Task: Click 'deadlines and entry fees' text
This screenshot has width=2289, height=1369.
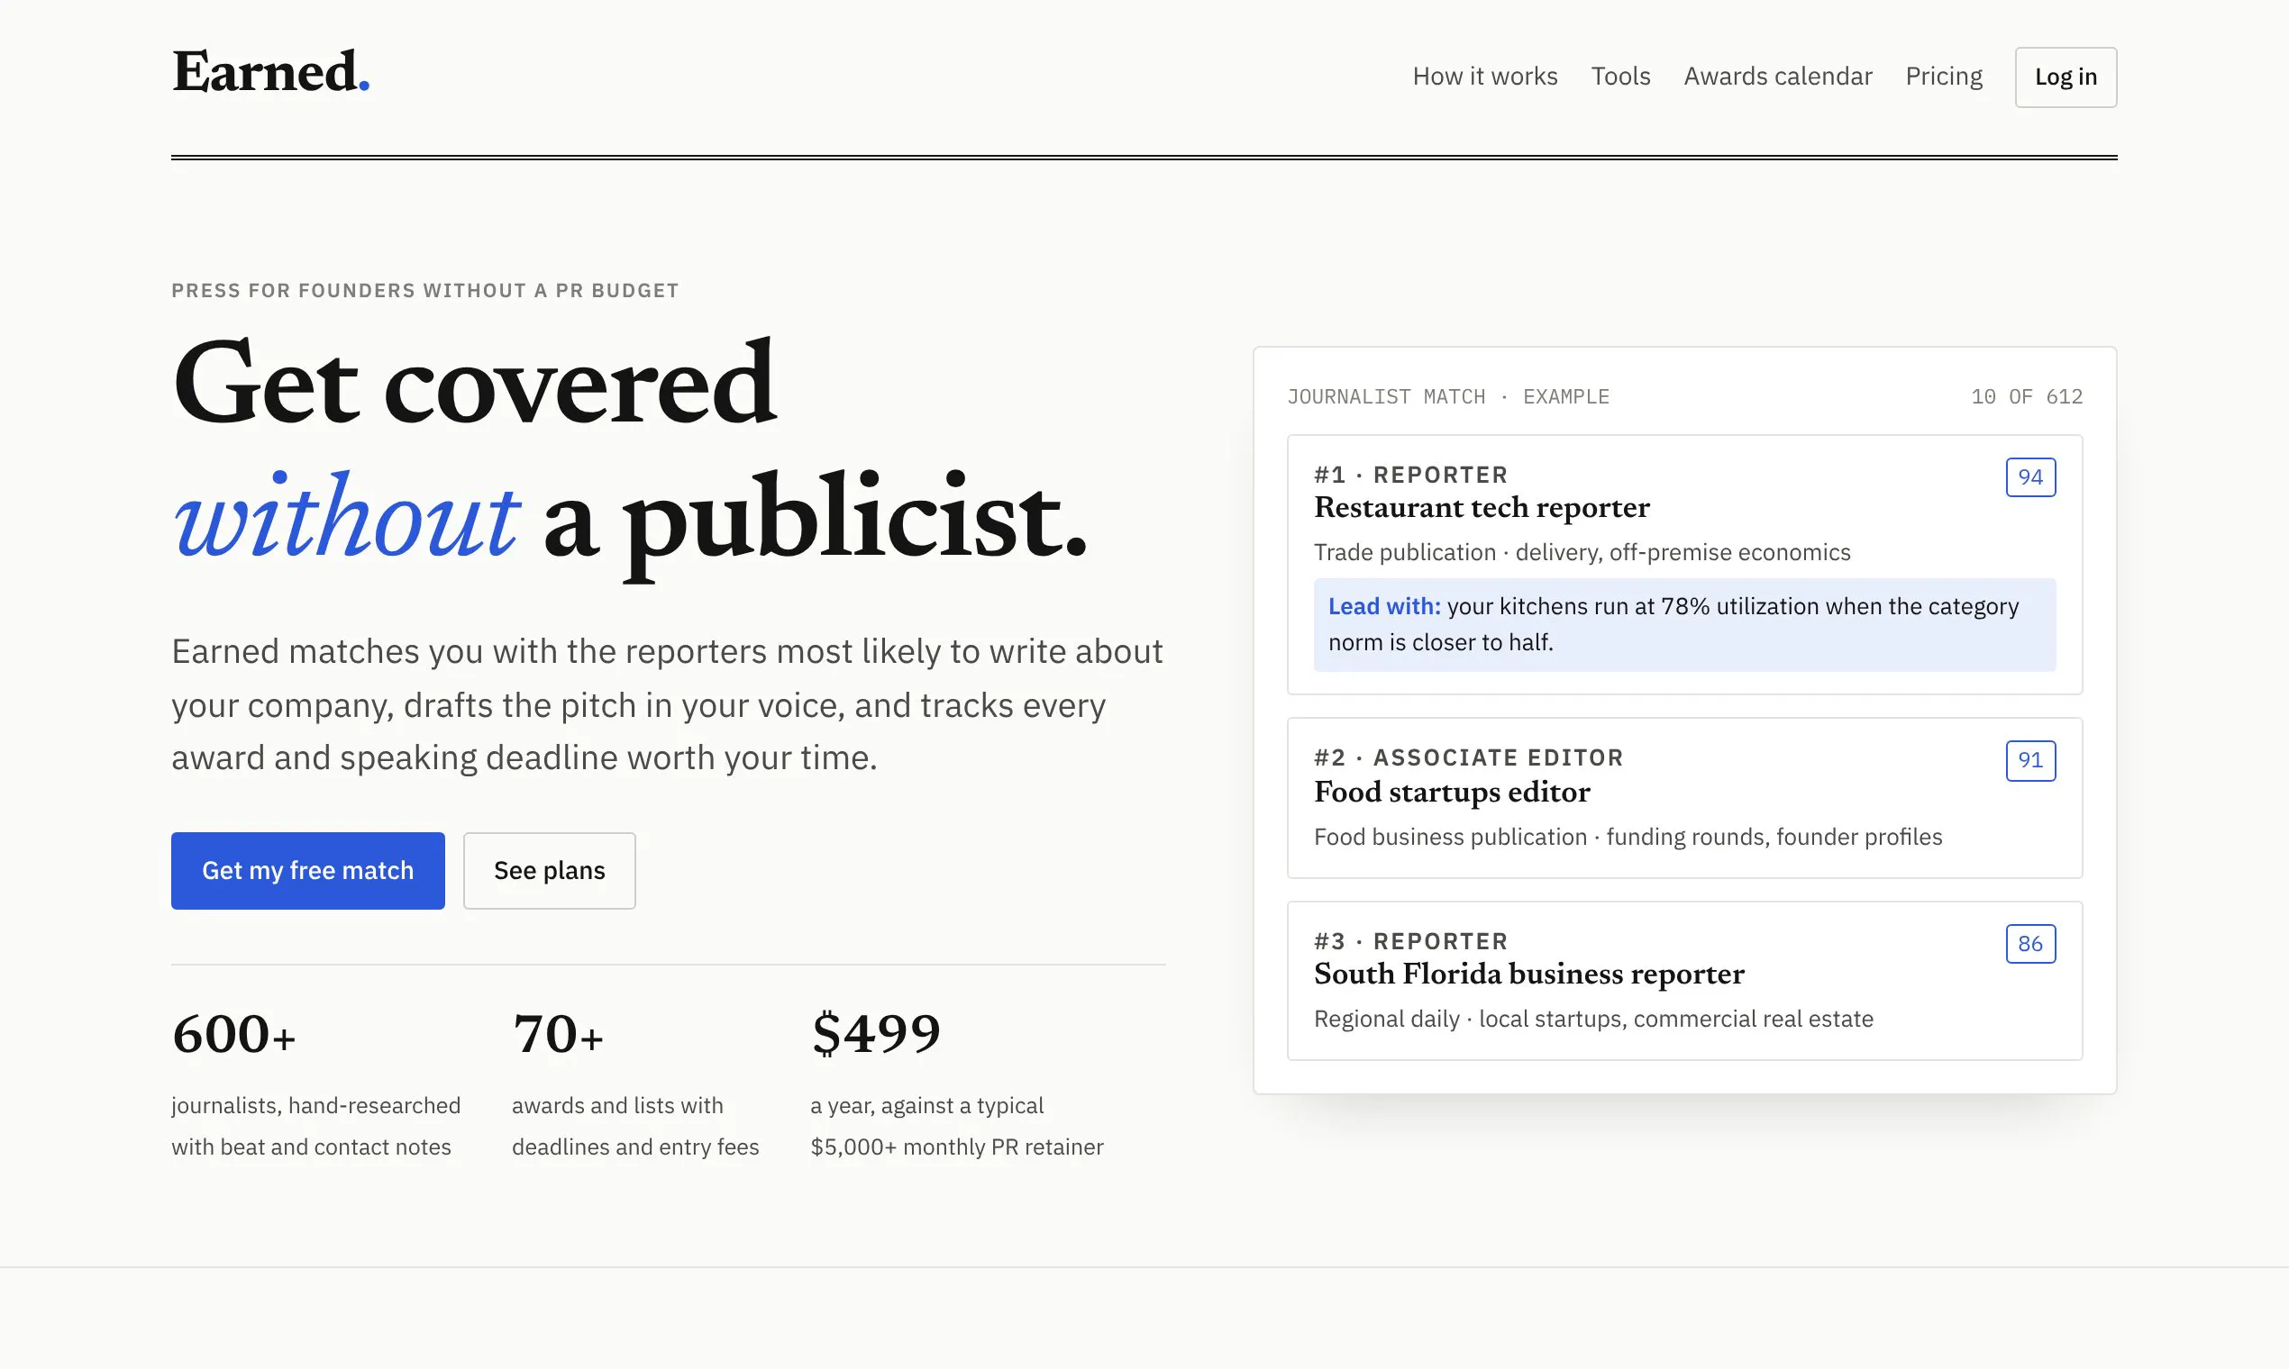Action: [x=635, y=1147]
